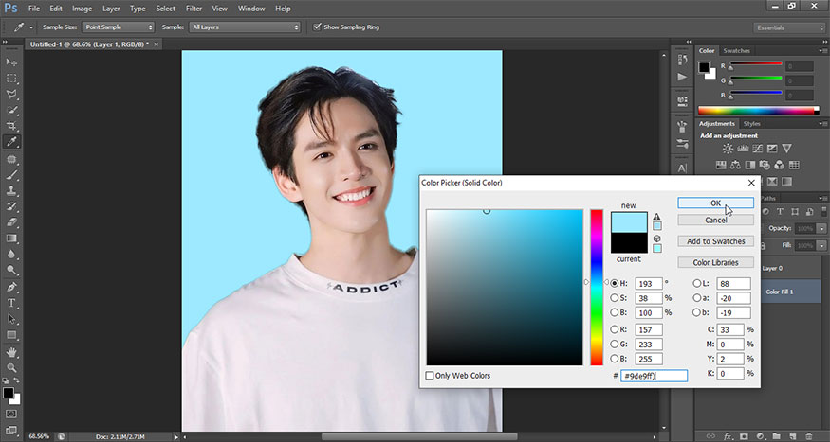The image size is (830, 442).
Task: Enable the Only Web Colors checkbox
Action: pyautogui.click(x=432, y=376)
